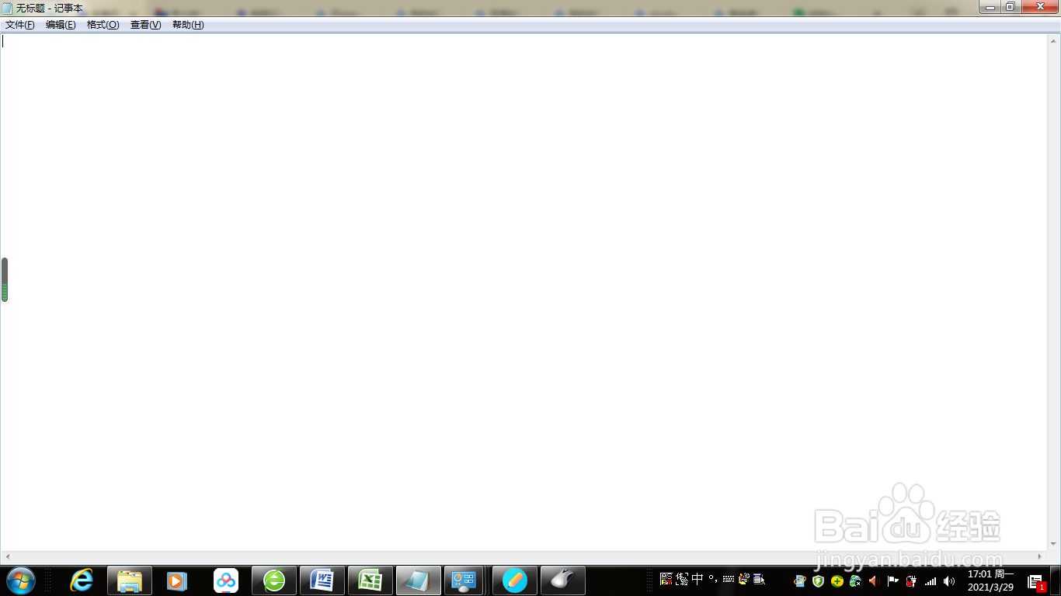Open the IME tools icon in language bar
Viewport: 1061px width, 596px height.
(x=744, y=580)
